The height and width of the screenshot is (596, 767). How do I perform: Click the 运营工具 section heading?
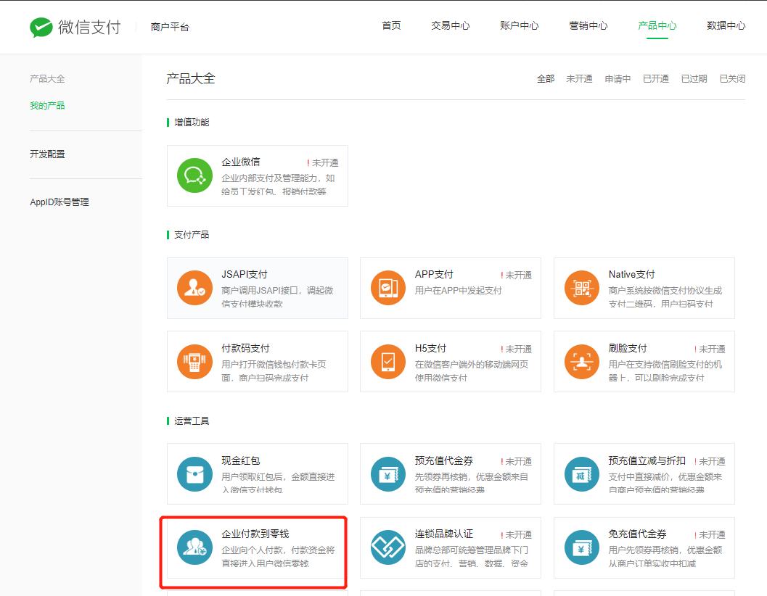[x=192, y=421]
